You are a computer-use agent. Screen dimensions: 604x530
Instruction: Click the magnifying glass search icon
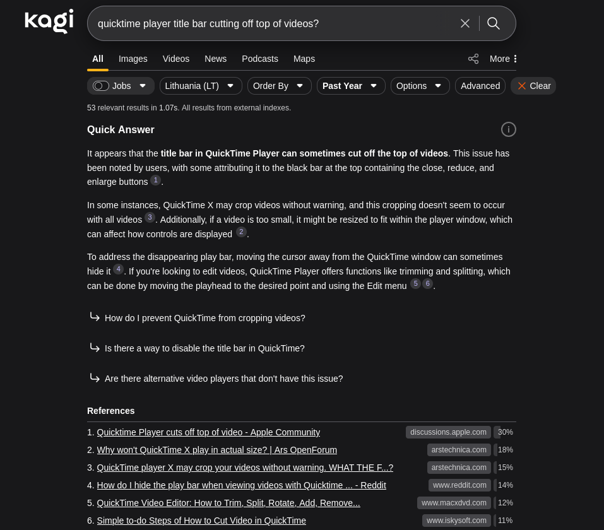[x=494, y=23]
